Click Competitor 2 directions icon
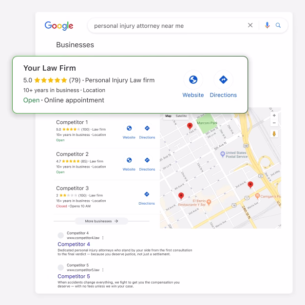The height and width of the screenshot is (305, 305). click(x=147, y=160)
